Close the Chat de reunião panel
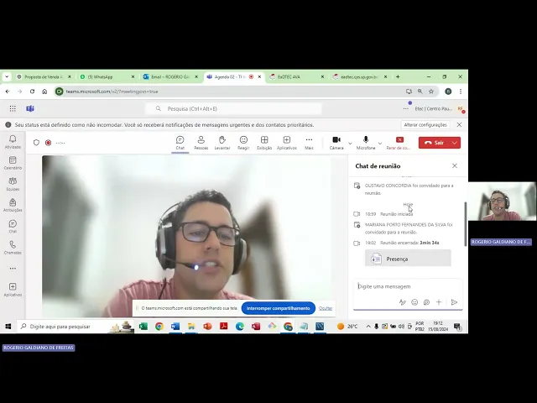Viewport: 537px width, 403px height. (455, 166)
